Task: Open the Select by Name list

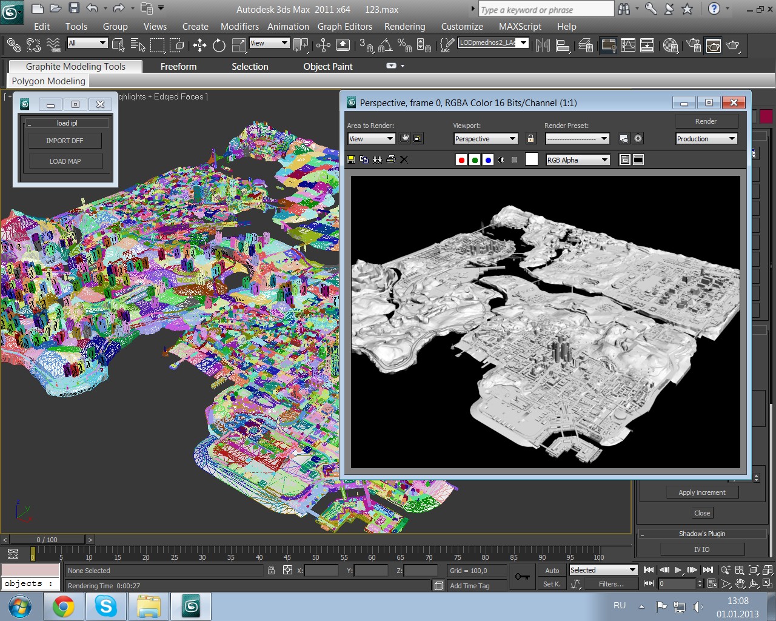Action: click(138, 45)
